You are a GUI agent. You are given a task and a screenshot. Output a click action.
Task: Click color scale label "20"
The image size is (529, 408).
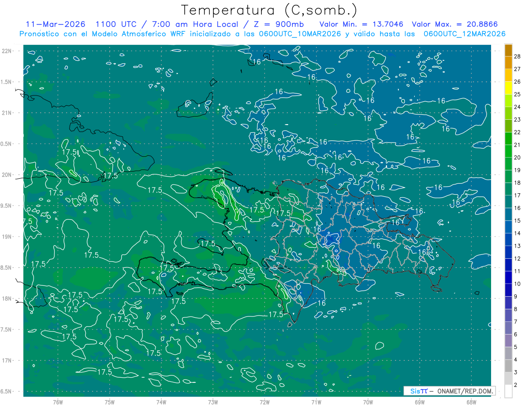pyautogui.click(x=518, y=158)
